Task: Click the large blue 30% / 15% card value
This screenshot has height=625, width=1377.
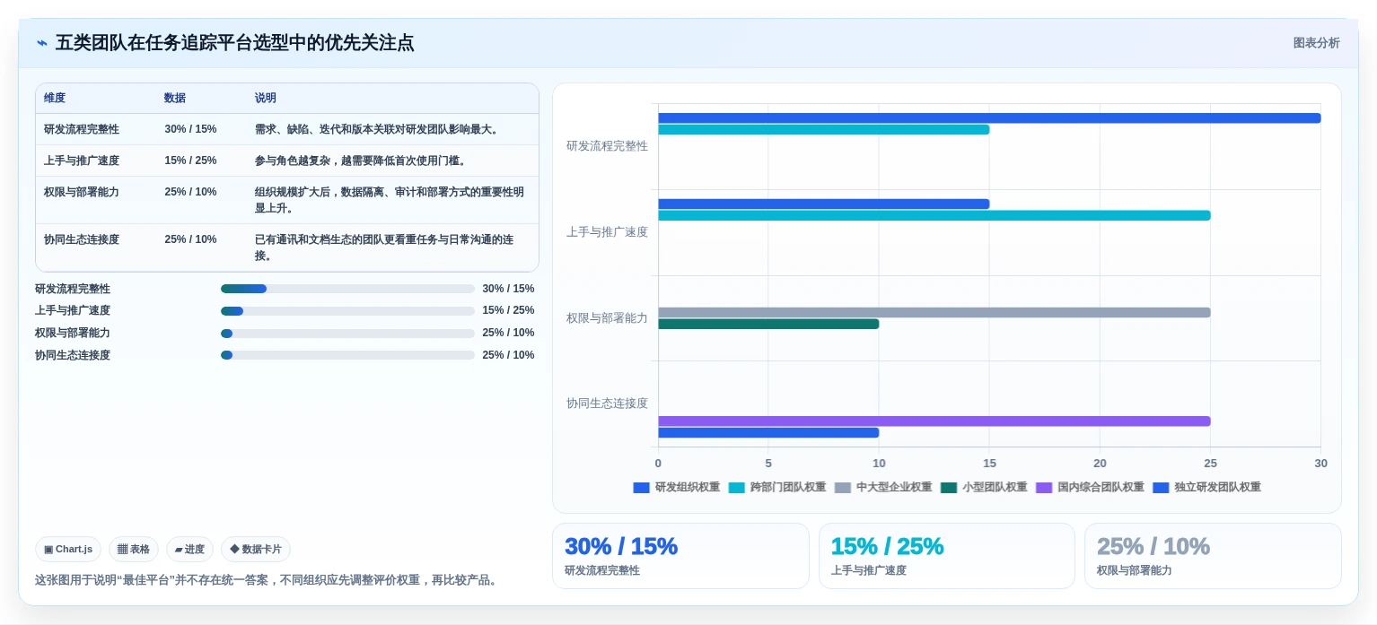Action: [x=621, y=546]
